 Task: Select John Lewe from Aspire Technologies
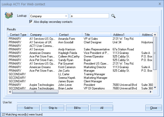click(x=65, y=85)
